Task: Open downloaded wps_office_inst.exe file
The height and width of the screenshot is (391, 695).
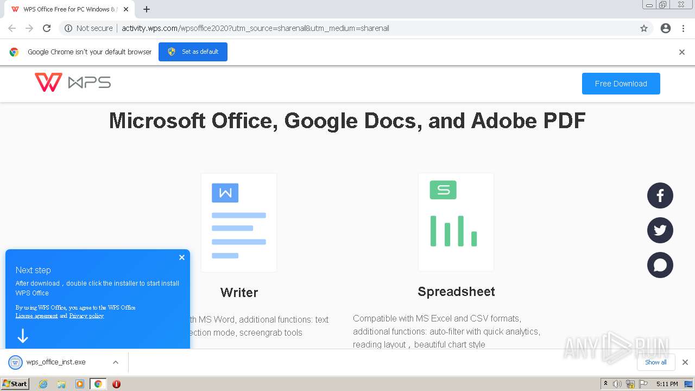Action: 56,362
